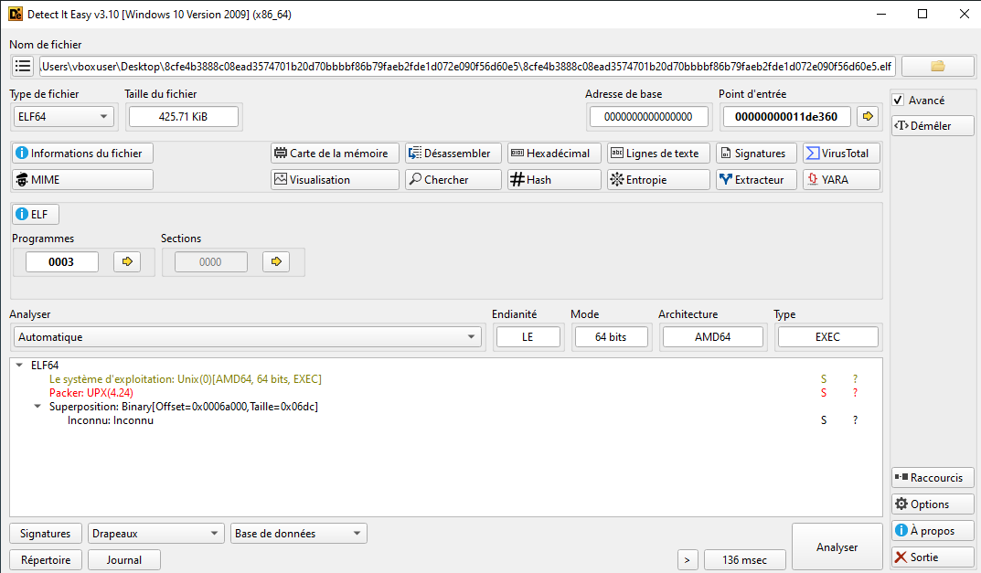Browse for file with folder icon button

(937, 66)
